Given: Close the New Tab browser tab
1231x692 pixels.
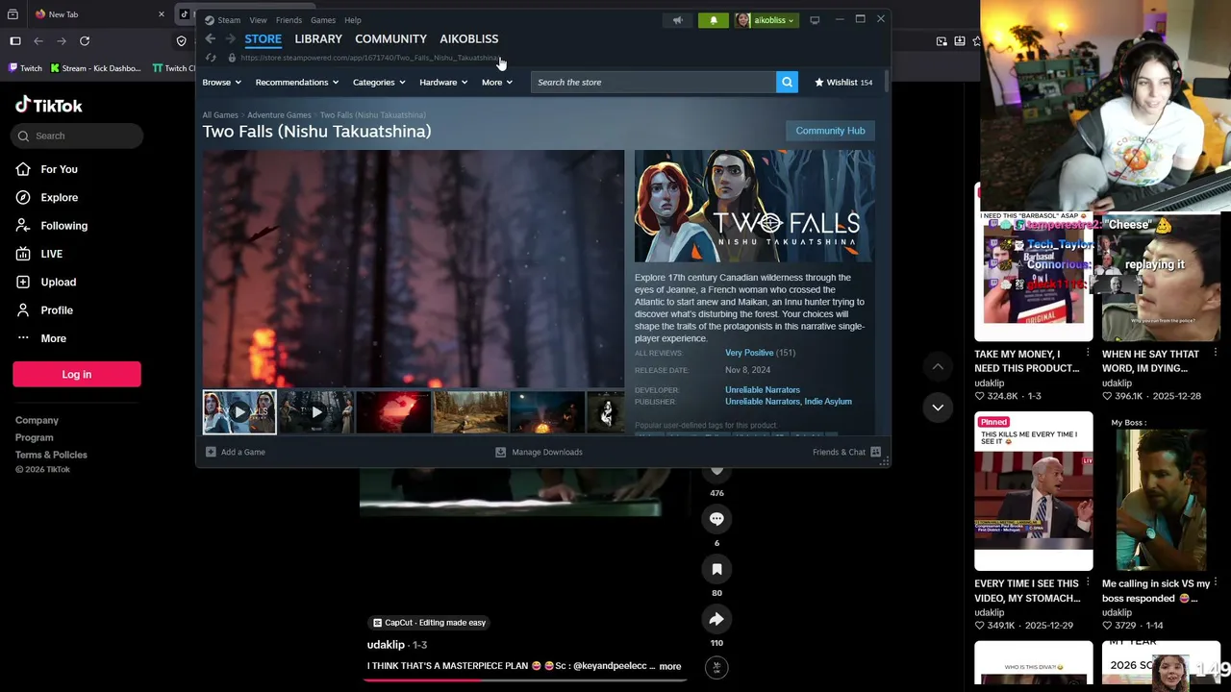Looking at the screenshot, I should 162,14.
